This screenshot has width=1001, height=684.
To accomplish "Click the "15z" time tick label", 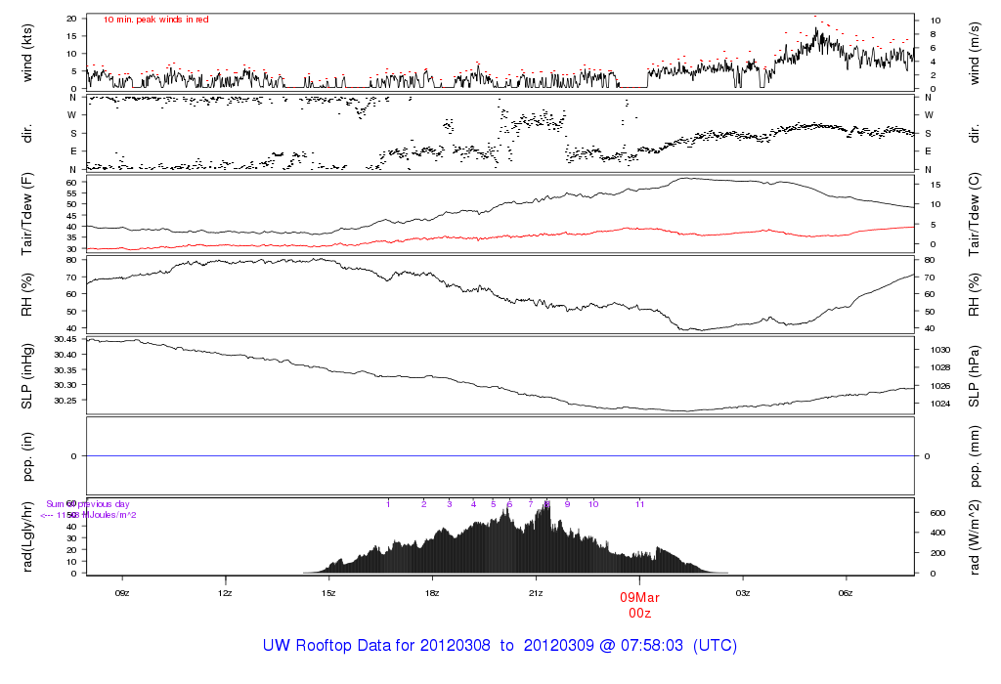I will tap(328, 593).
